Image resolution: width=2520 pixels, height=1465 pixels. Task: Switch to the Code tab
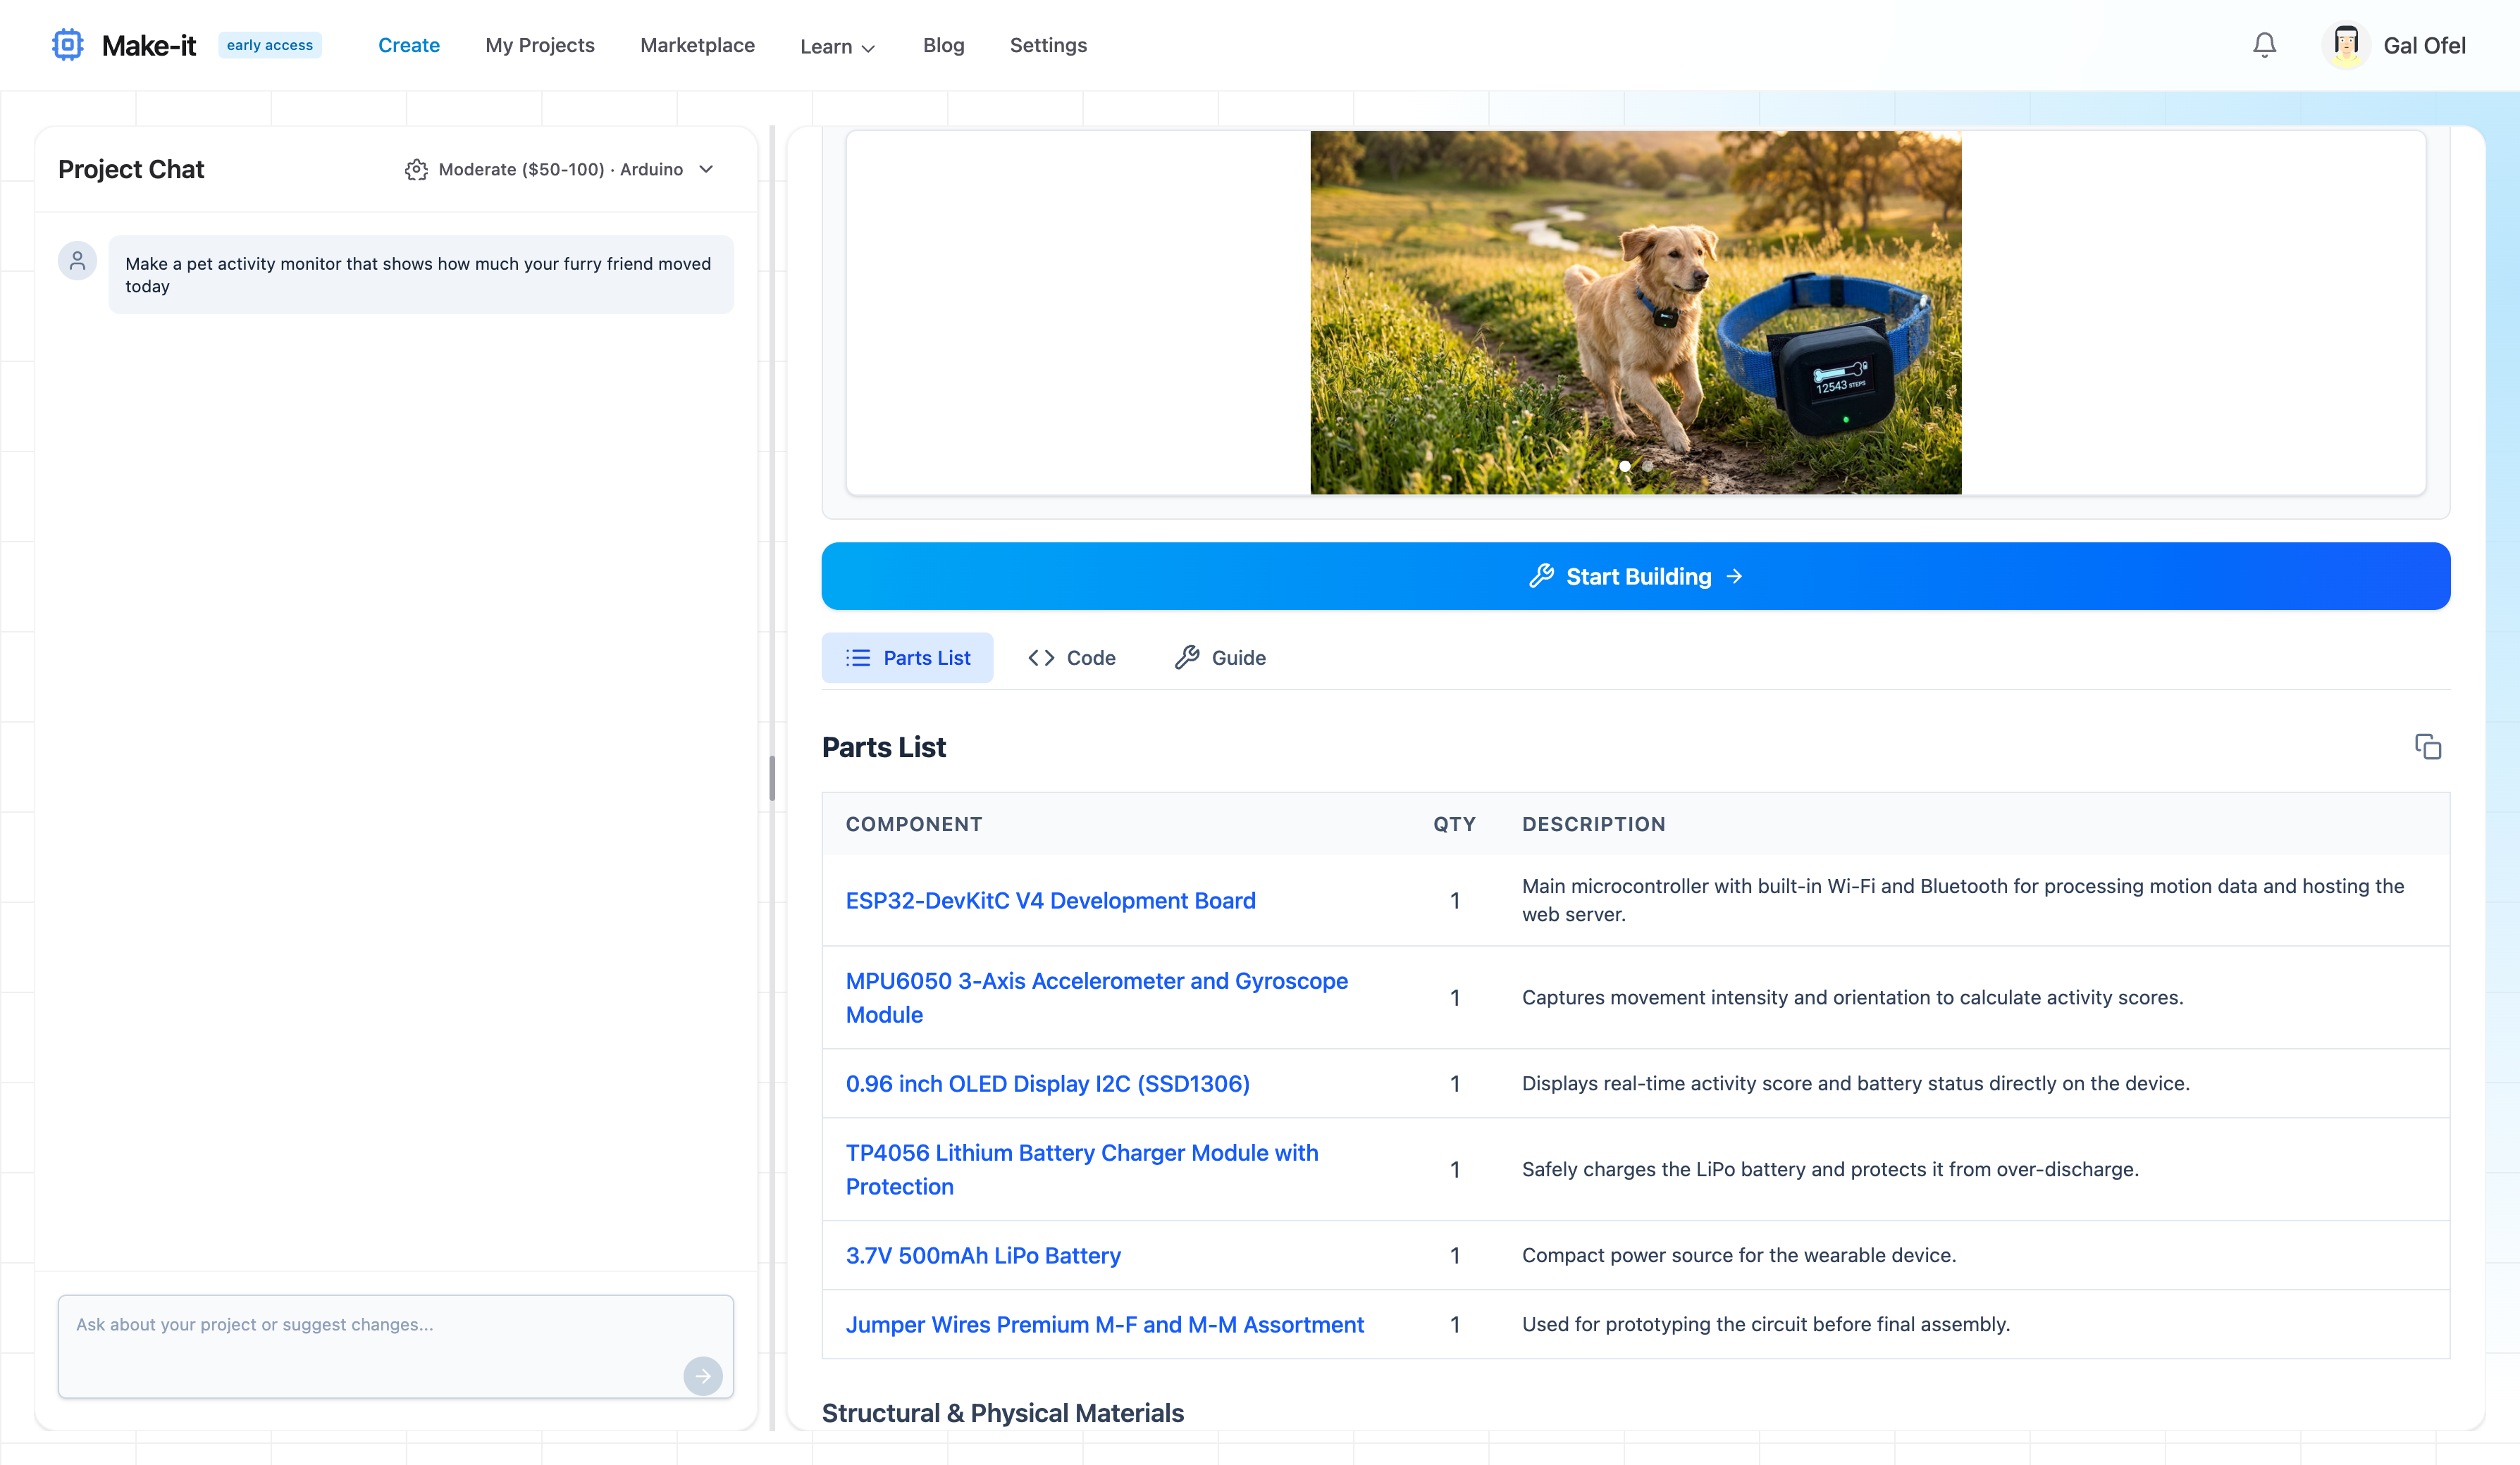[x=1071, y=658]
